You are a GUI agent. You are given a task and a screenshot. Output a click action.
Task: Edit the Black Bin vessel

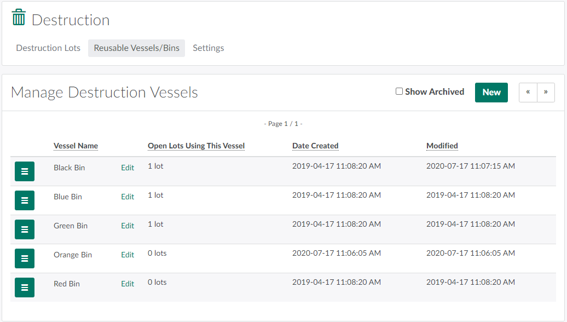[128, 168]
